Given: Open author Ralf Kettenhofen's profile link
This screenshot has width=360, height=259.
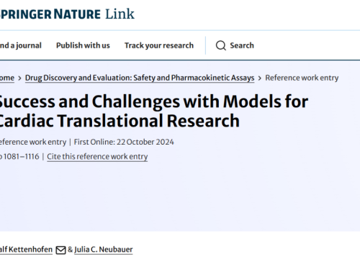Looking at the screenshot, I should point(26,250).
